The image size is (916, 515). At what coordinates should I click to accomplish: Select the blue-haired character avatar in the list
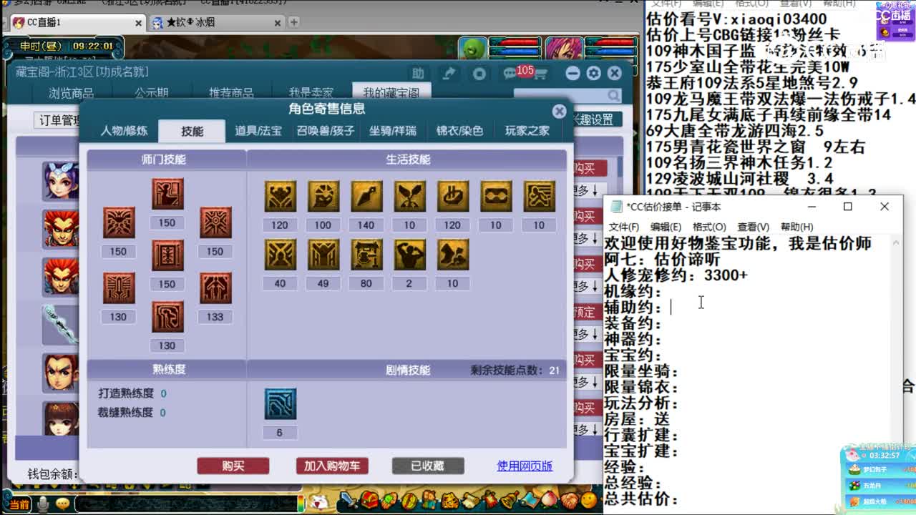(x=60, y=181)
